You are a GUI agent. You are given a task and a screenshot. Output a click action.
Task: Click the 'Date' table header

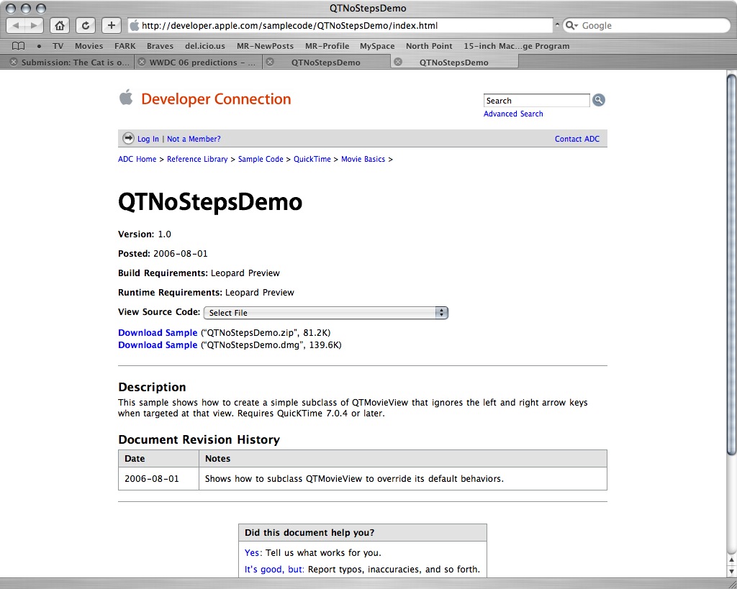click(158, 458)
